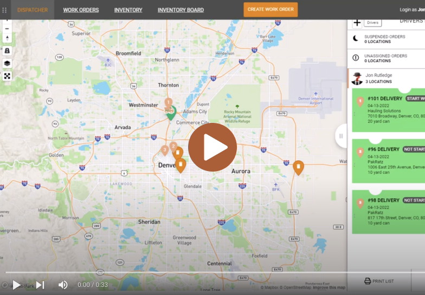Click Not Started badge on #96 Delivery
Viewport: 425px width, 295px height.
click(x=414, y=149)
